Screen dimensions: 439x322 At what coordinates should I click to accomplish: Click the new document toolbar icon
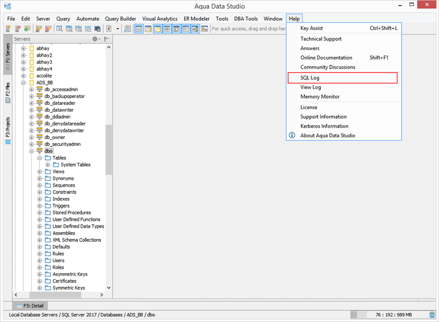click(109, 29)
